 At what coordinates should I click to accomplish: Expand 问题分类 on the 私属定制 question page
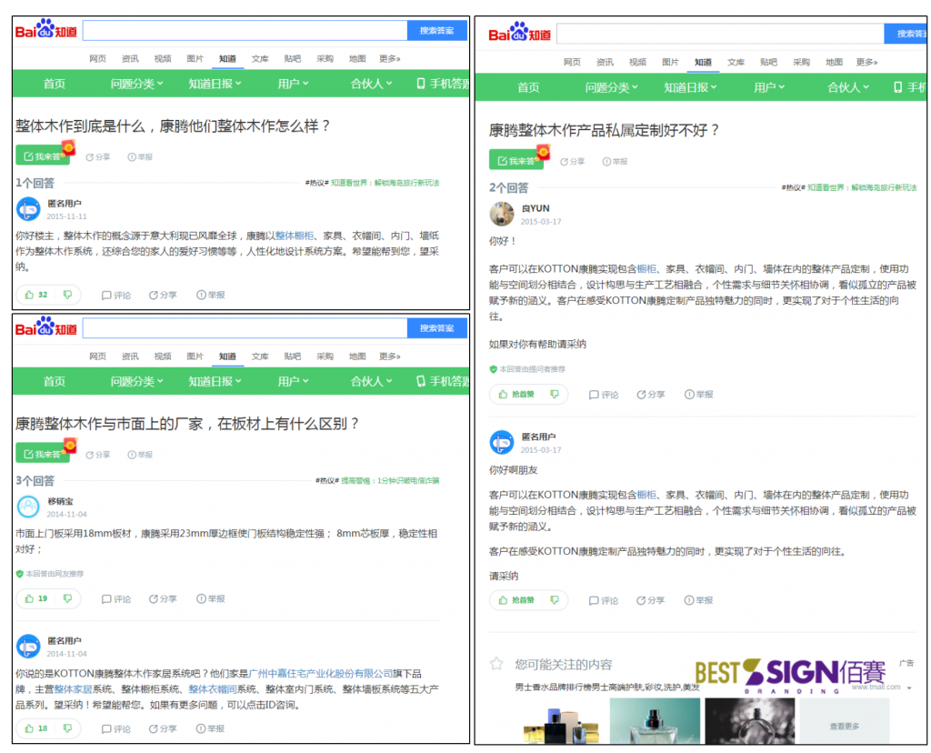coord(612,88)
